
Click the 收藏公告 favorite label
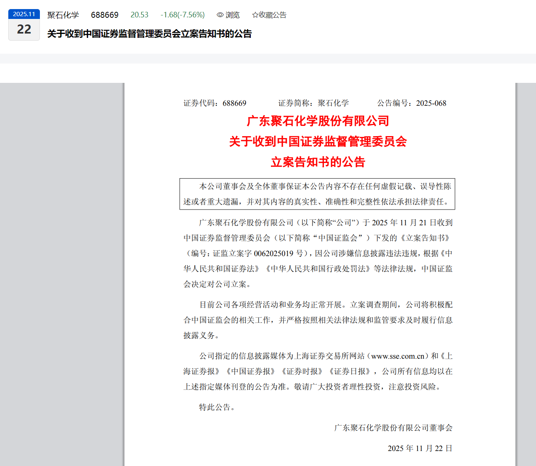pos(273,15)
